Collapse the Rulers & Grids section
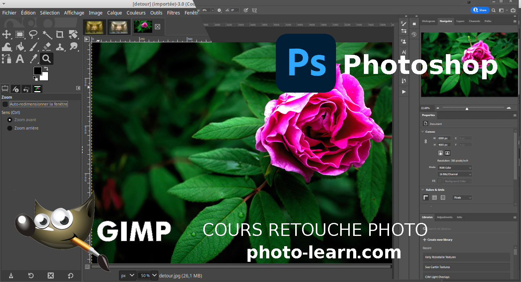Screen dimensions: 521x282 point(423,189)
